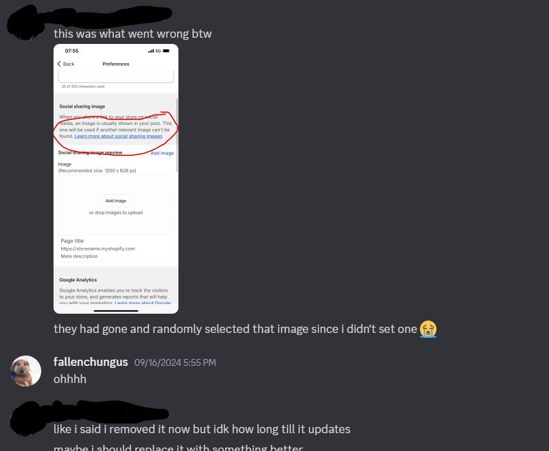The width and height of the screenshot is (549, 451).
Task: Click the gray scrollbar inside the phone screenshot
Action: pos(177,135)
